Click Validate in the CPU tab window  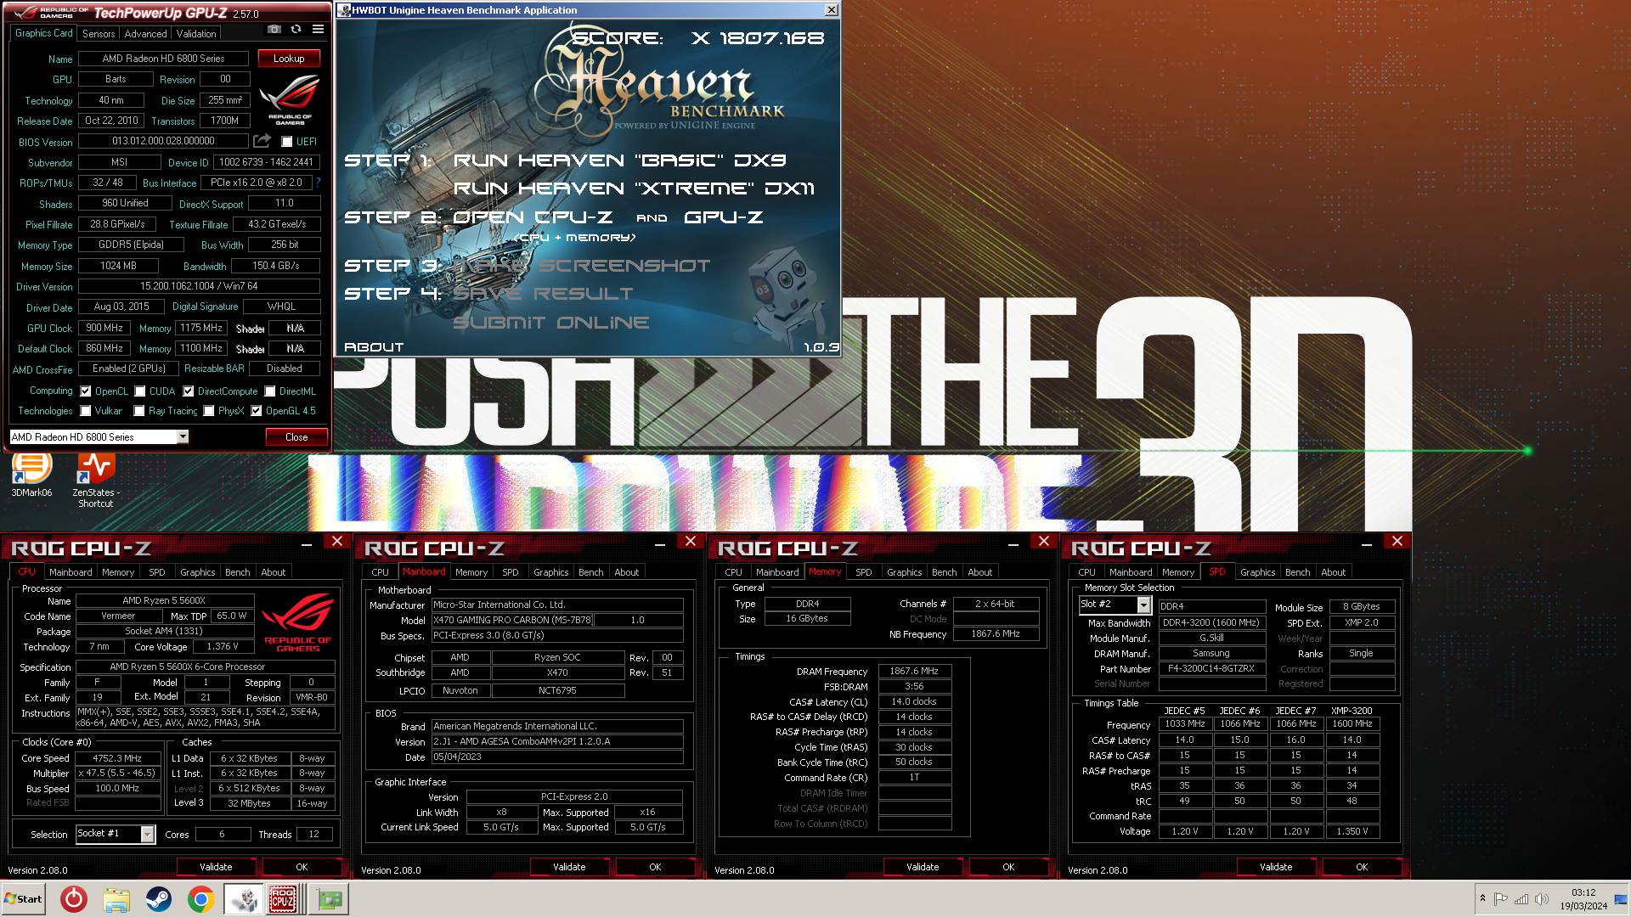coord(216,867)
